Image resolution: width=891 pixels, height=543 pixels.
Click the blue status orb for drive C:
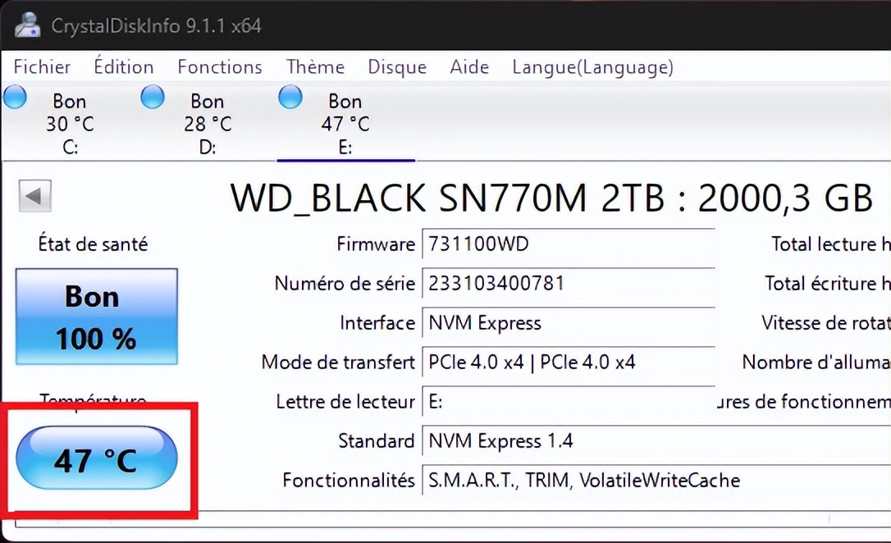[16, 97]
